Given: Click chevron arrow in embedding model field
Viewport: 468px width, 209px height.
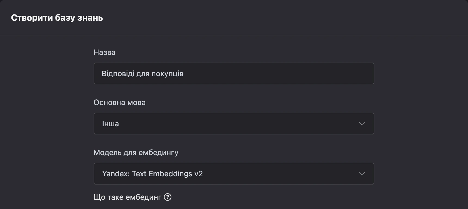Looking at the screenshot, I should (362, 174).
